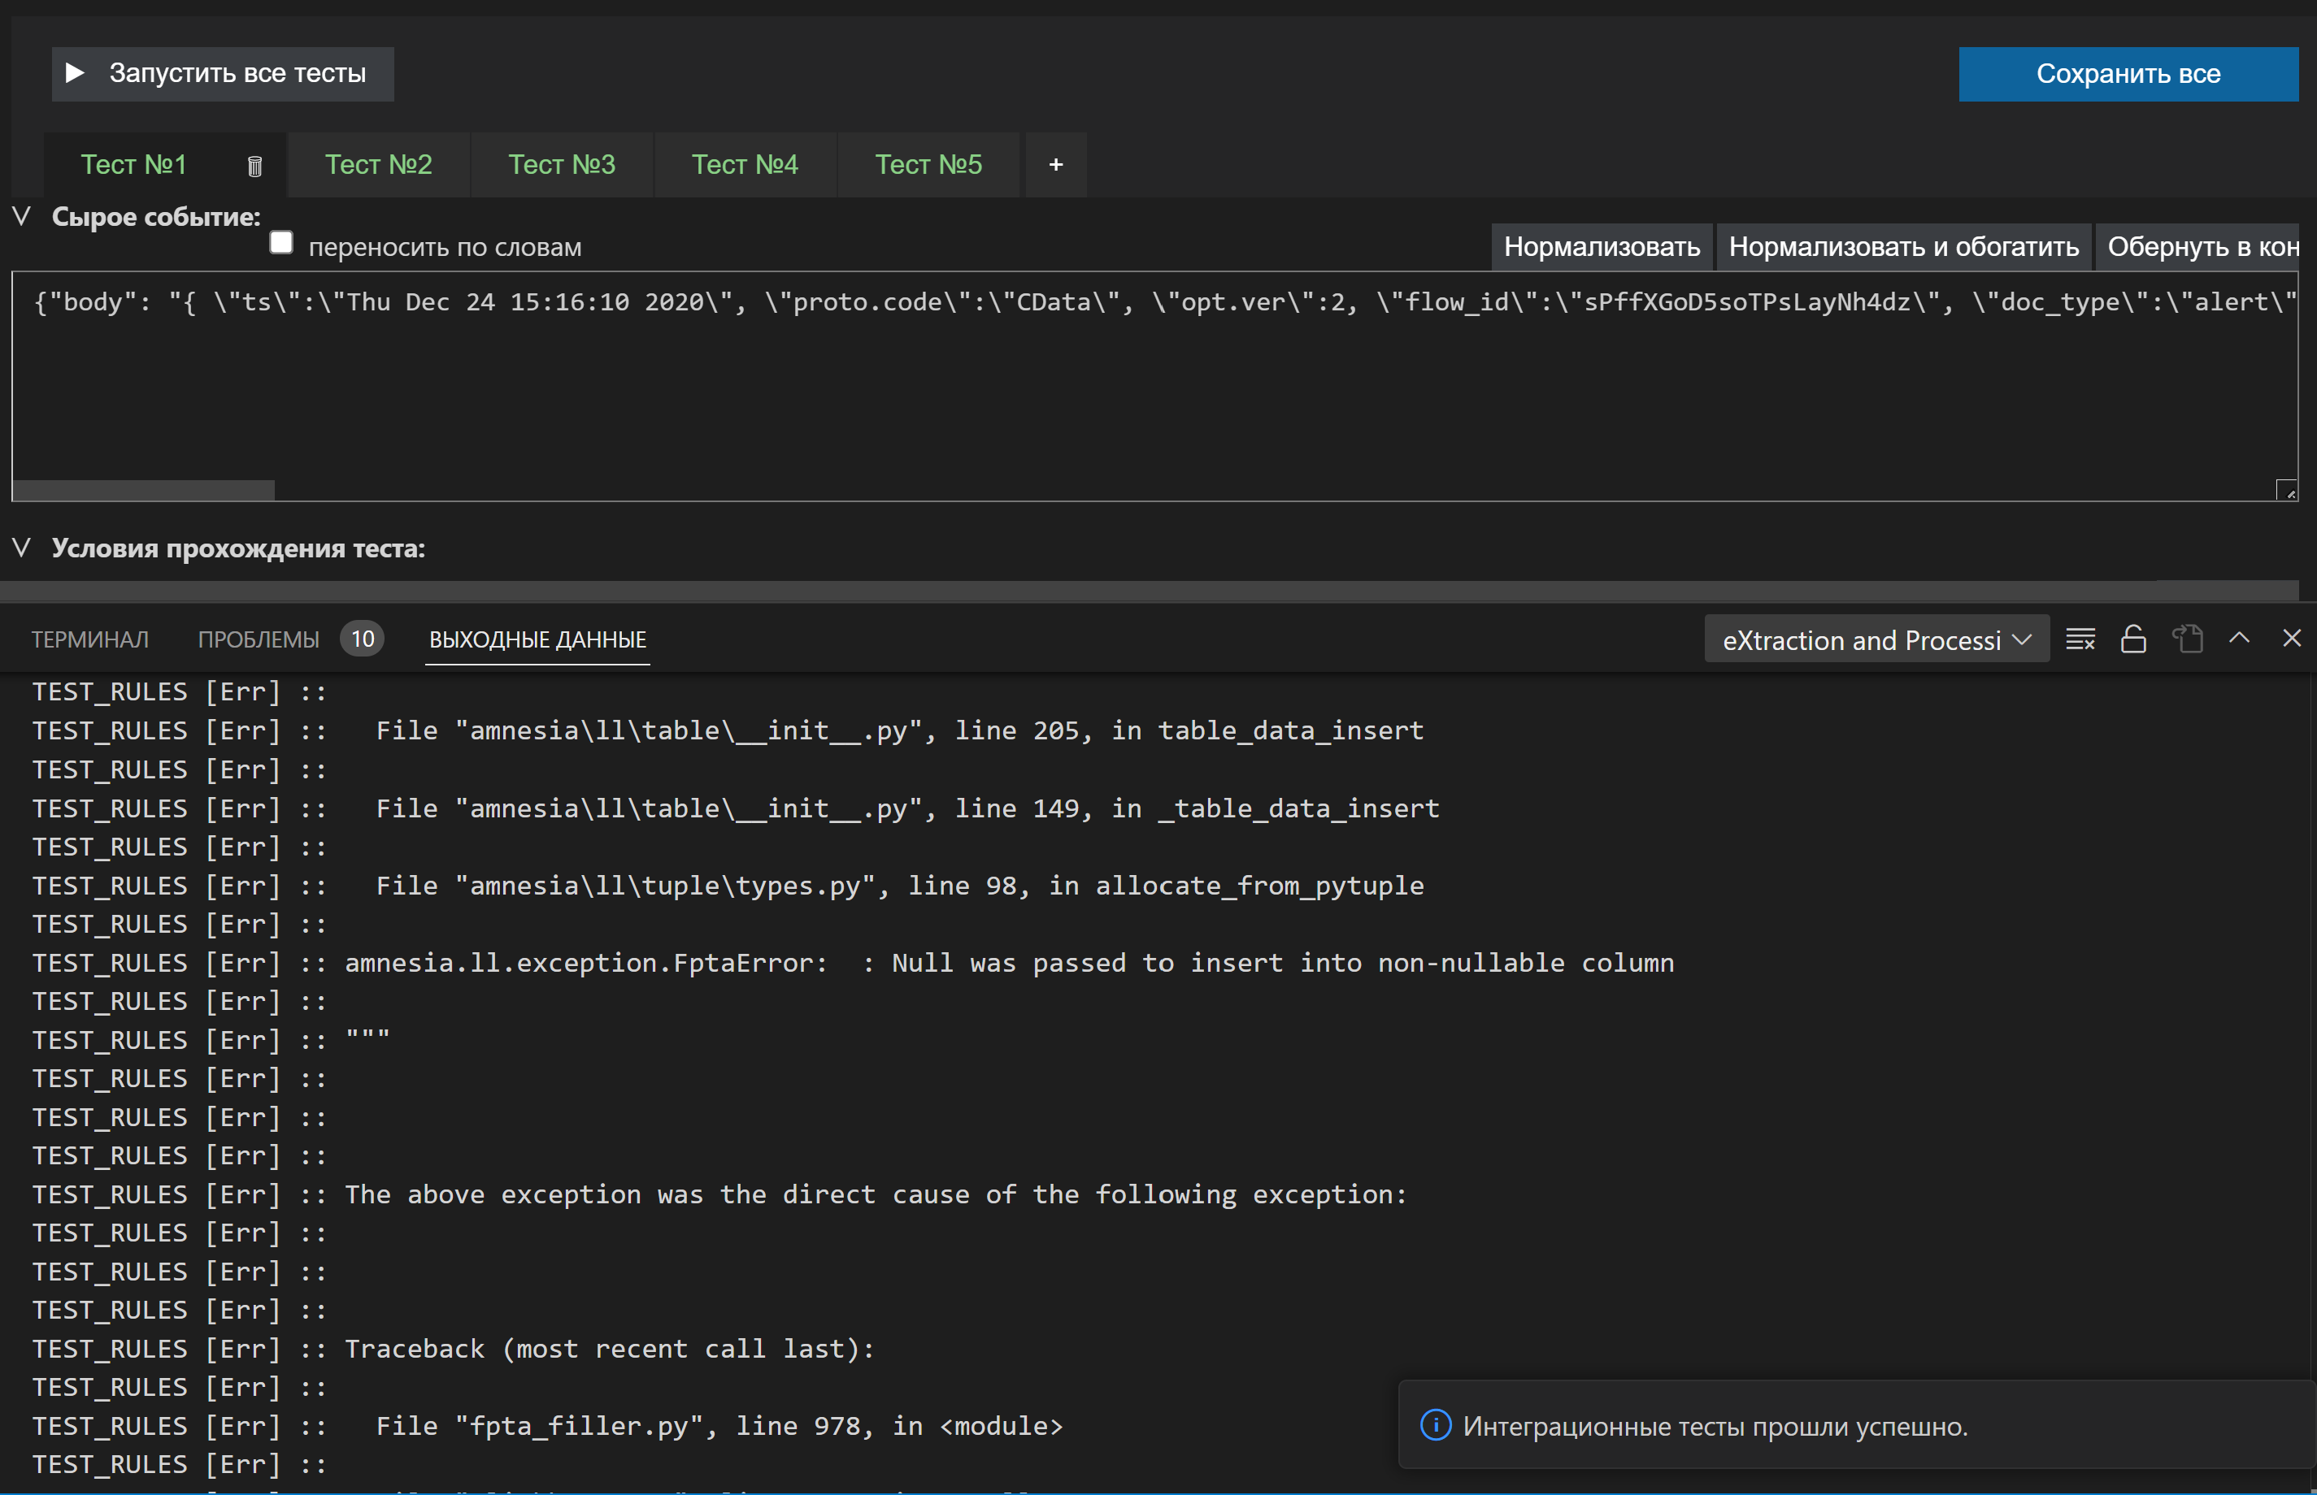
Task: Open the output log in editor
Action: point(2187,639)
